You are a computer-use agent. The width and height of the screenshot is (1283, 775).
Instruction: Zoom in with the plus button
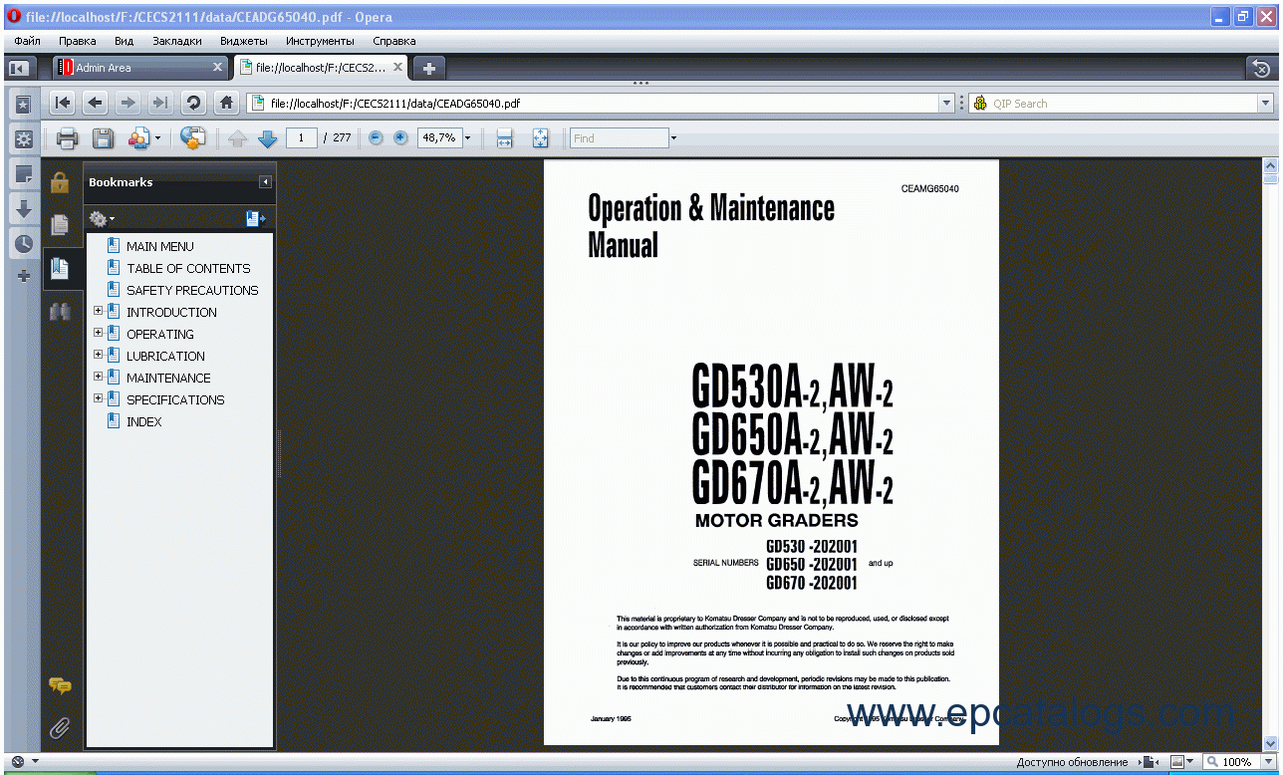coord(400,138)
